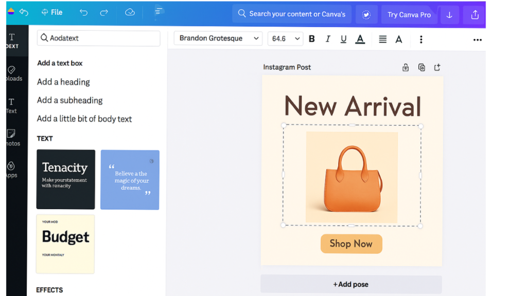
Task: Click the Aodatext search field
Action: click(98, 38)
